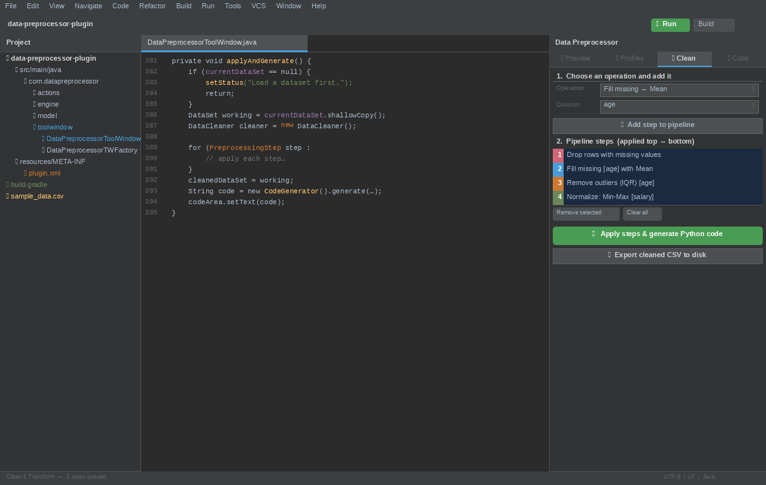
Task: Click the sample_data.csv file icon
Action: (8, 196)
